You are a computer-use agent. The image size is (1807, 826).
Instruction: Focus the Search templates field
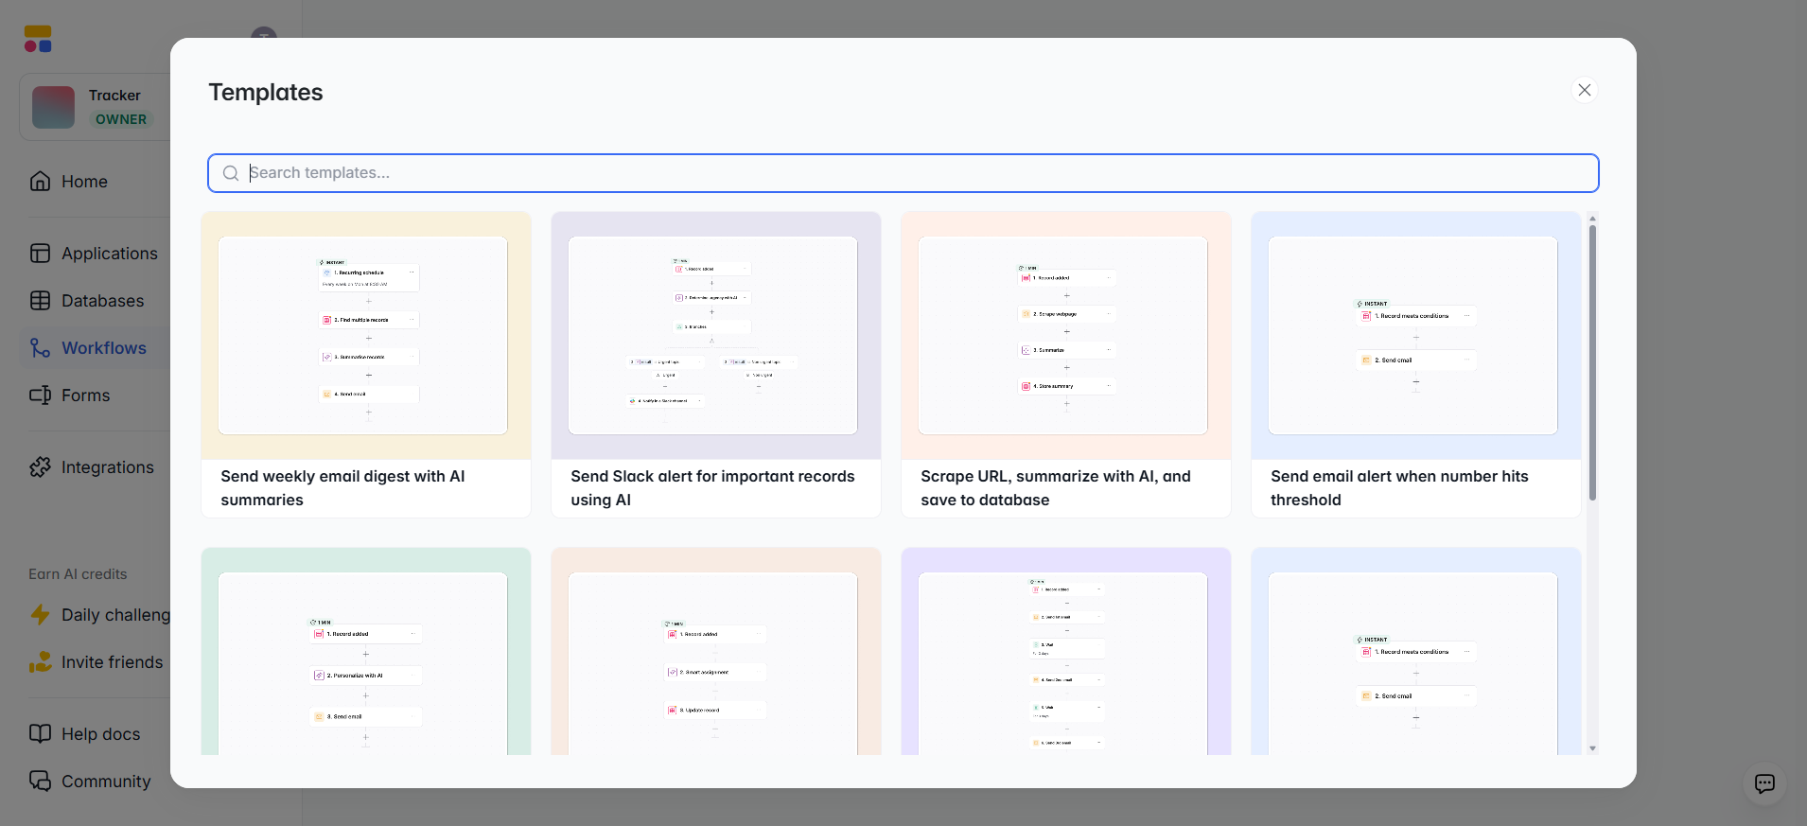pyautogui.click(x=903, y=173)
